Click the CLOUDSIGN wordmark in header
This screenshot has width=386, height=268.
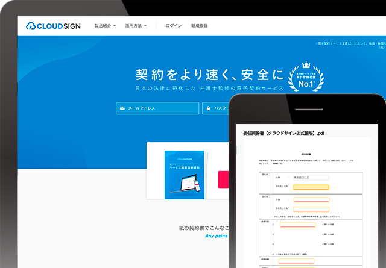click(x=62, y=26)
